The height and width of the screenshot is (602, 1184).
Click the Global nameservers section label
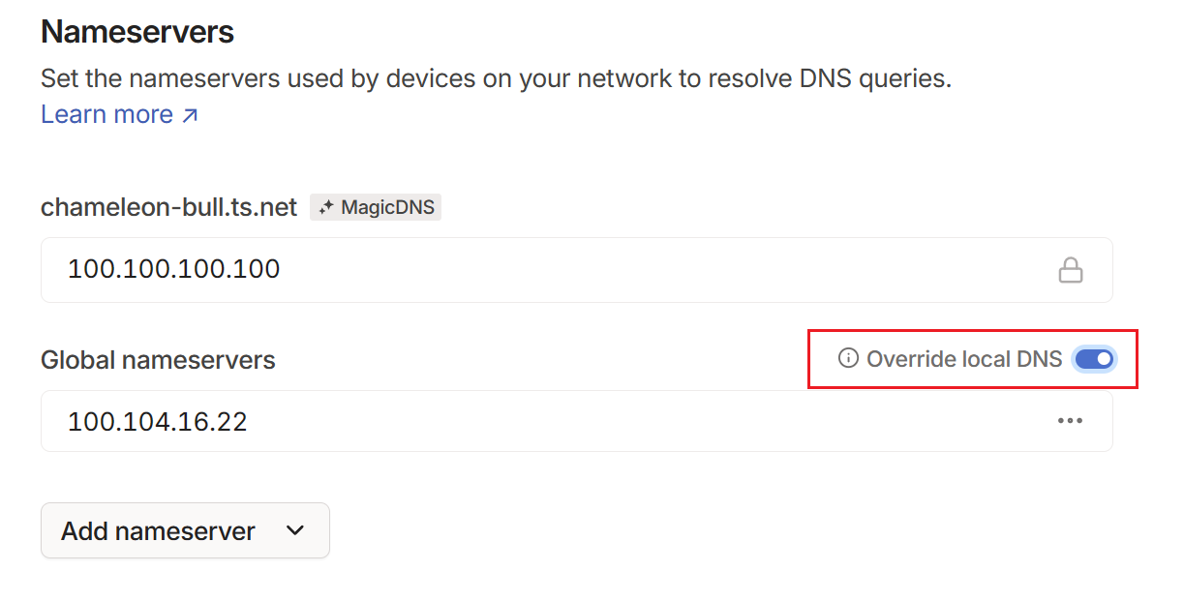(158, 360)
